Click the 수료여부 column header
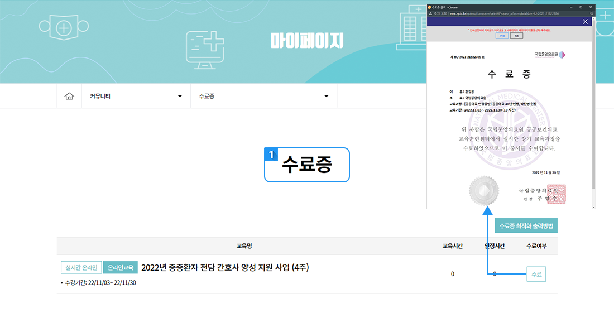This screenshot has height=313, width=614. [x=536, y=246]
